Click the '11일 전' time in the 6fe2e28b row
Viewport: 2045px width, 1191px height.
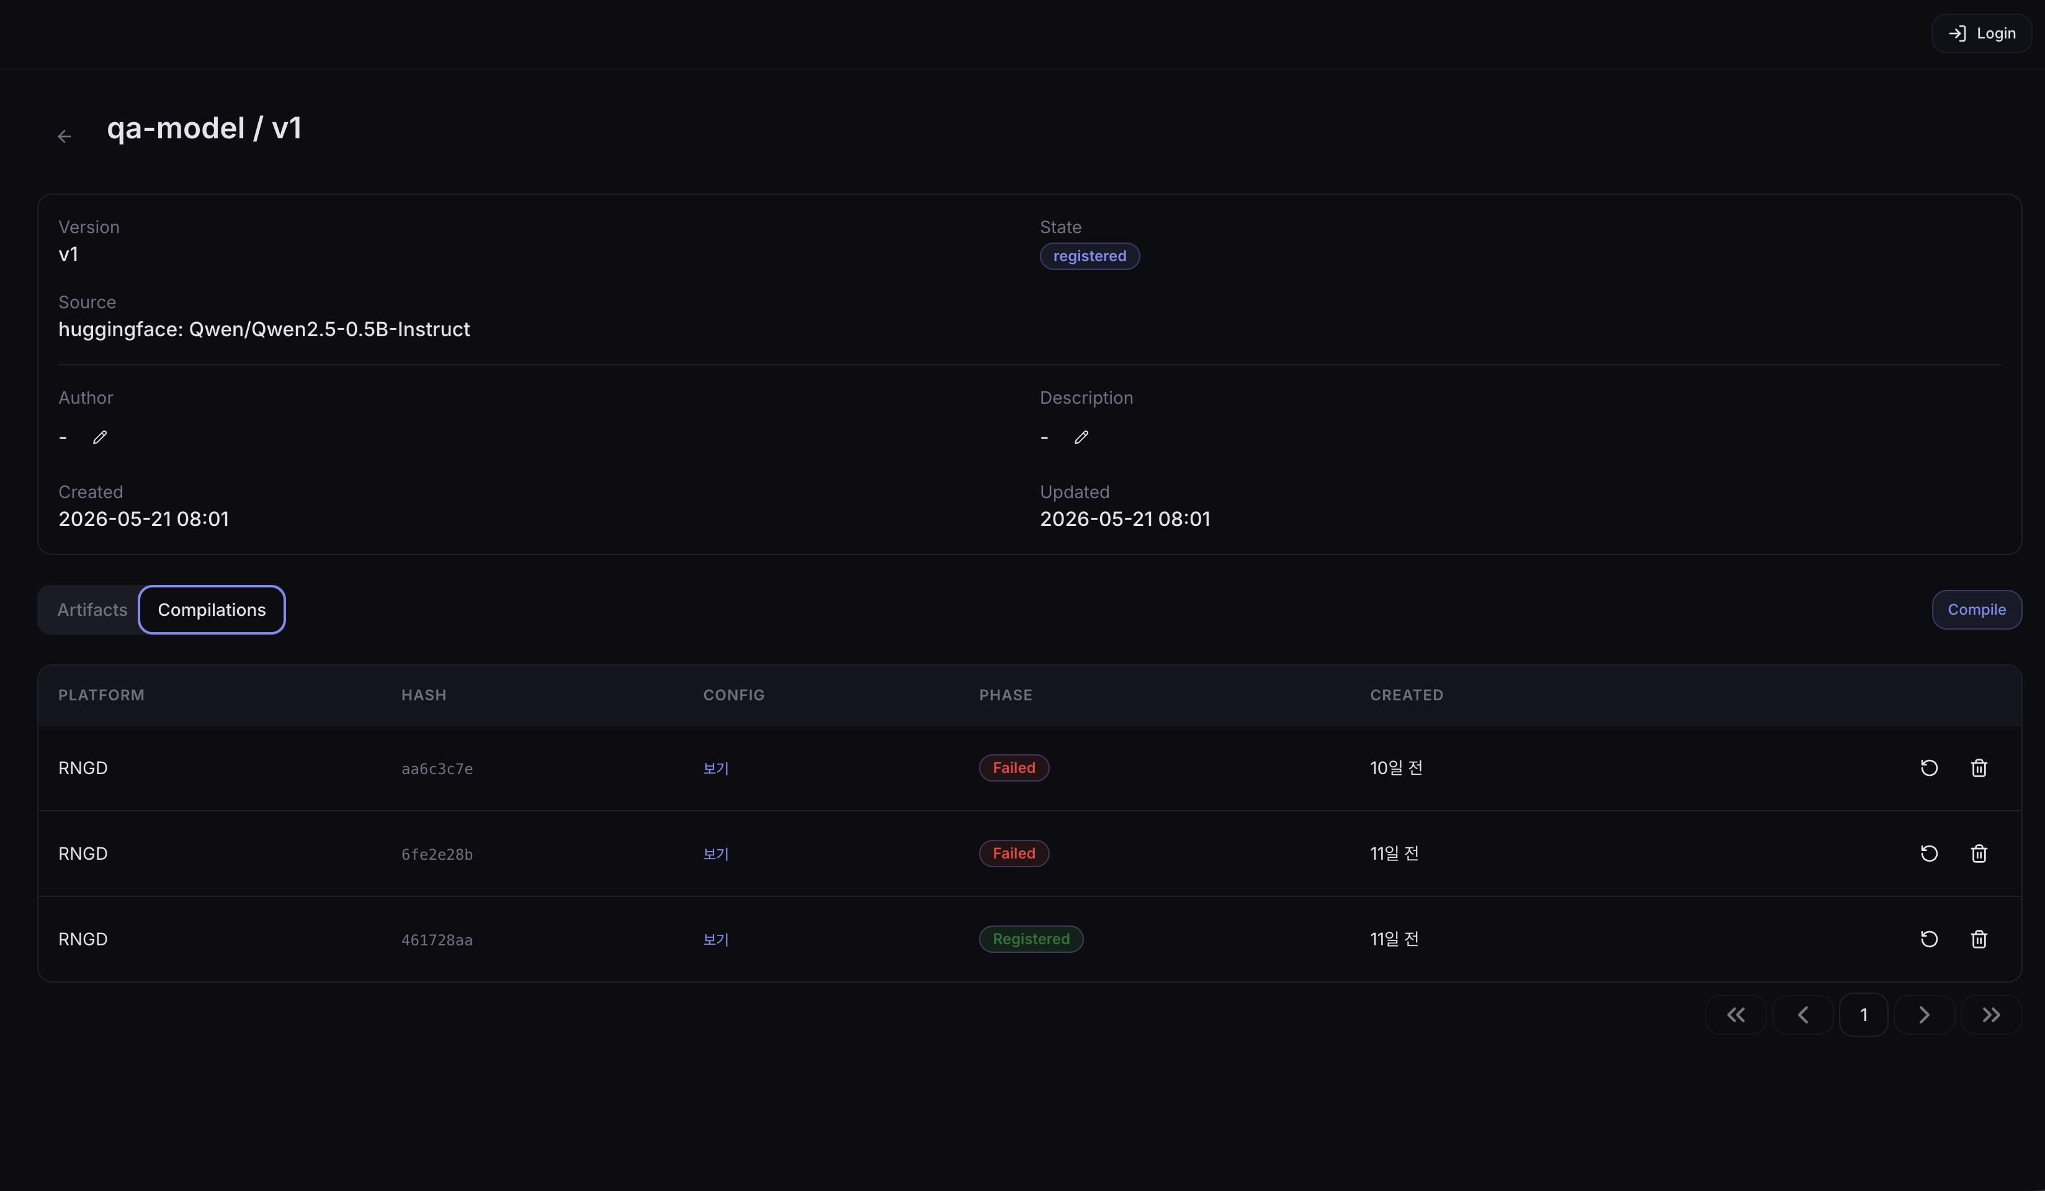point(1394,854)
